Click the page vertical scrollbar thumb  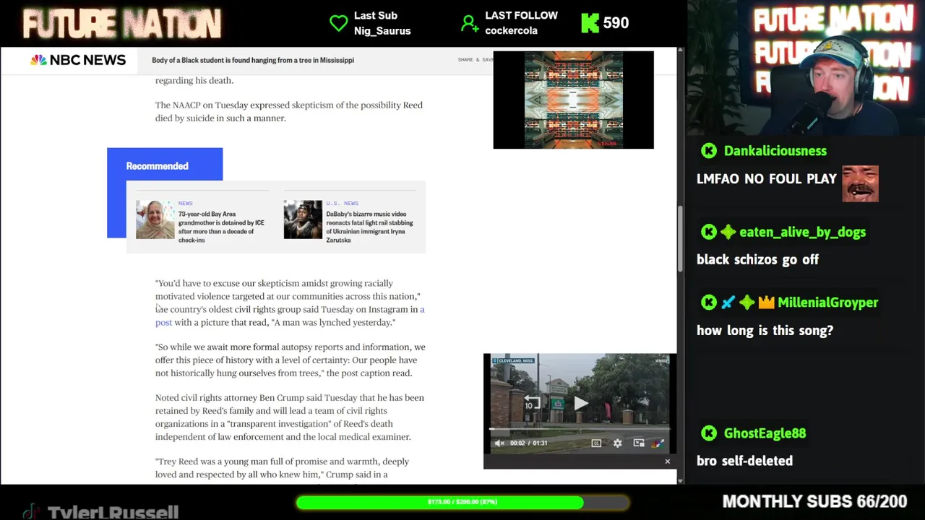click(x=680, y=240)
